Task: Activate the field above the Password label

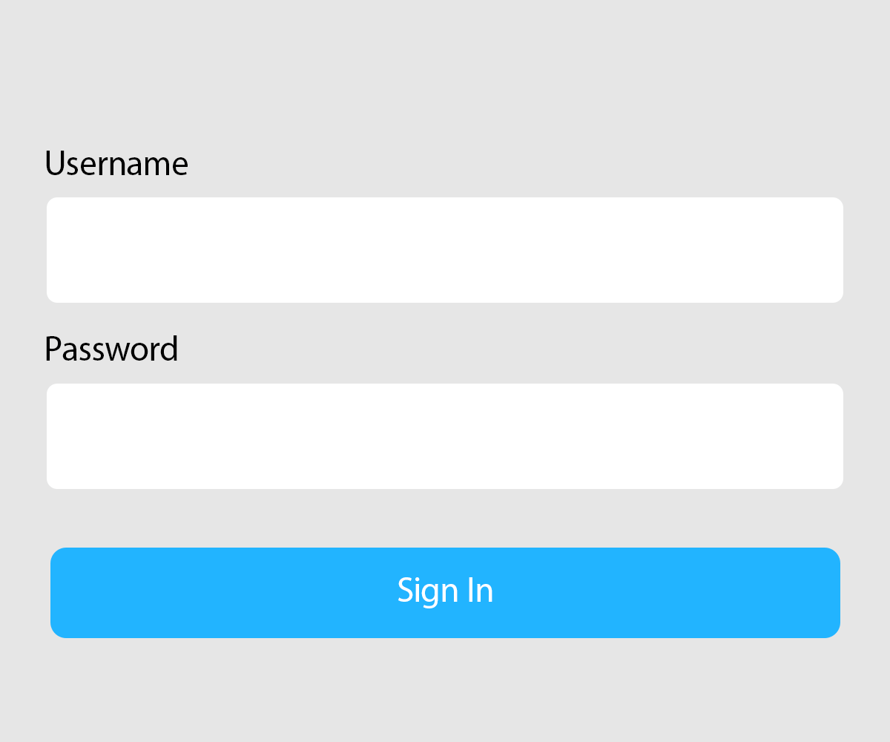Action: 445,250
